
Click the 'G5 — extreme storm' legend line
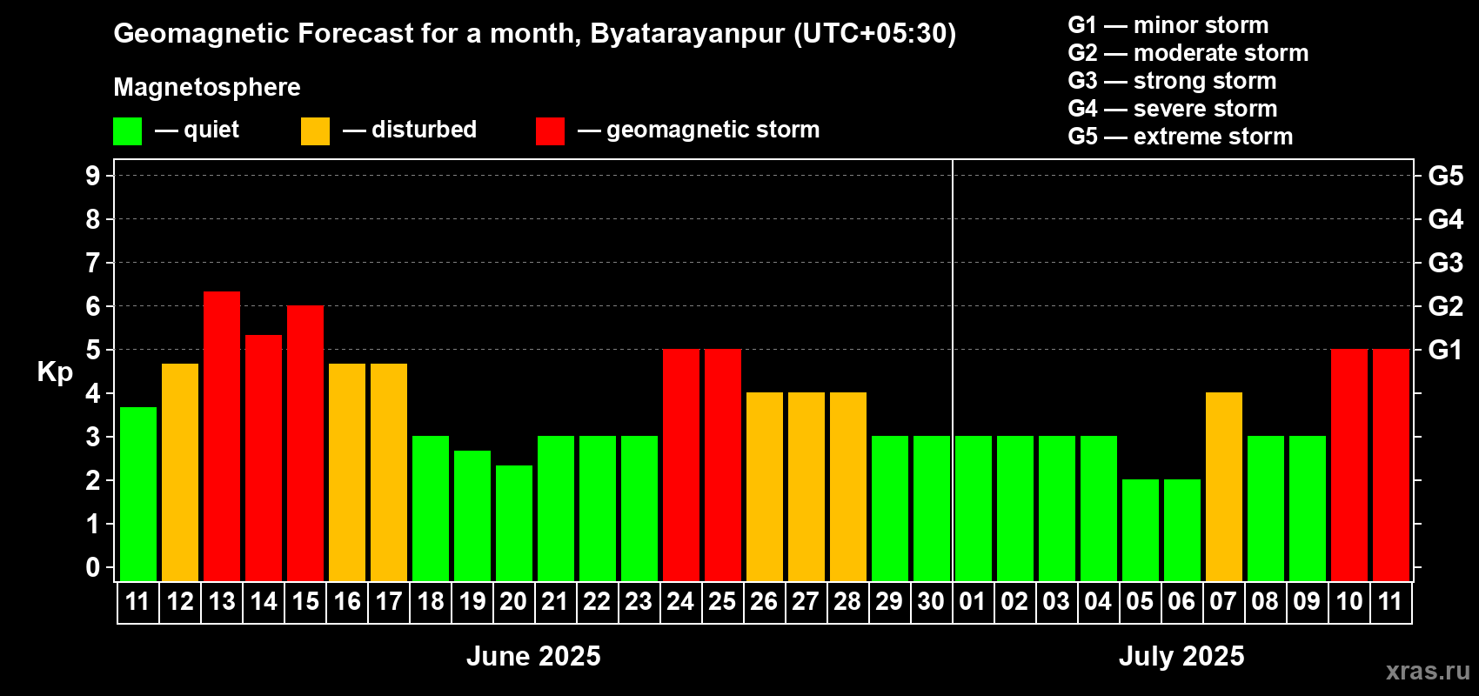click(x=1181, y=137)
